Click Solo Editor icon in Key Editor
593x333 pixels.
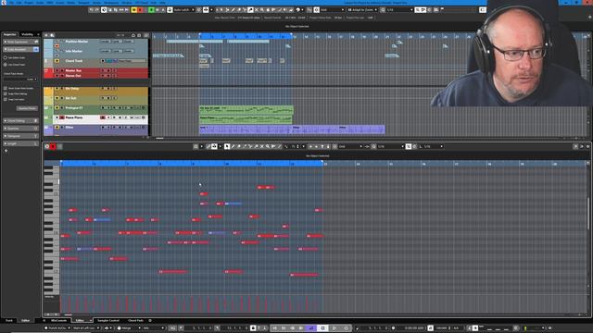click(47, 146)
